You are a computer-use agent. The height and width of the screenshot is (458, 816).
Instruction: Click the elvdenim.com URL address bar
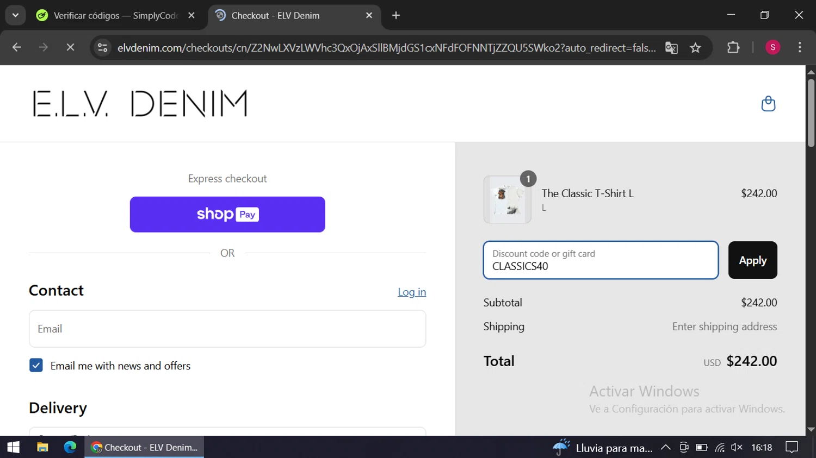click(386, 48)
